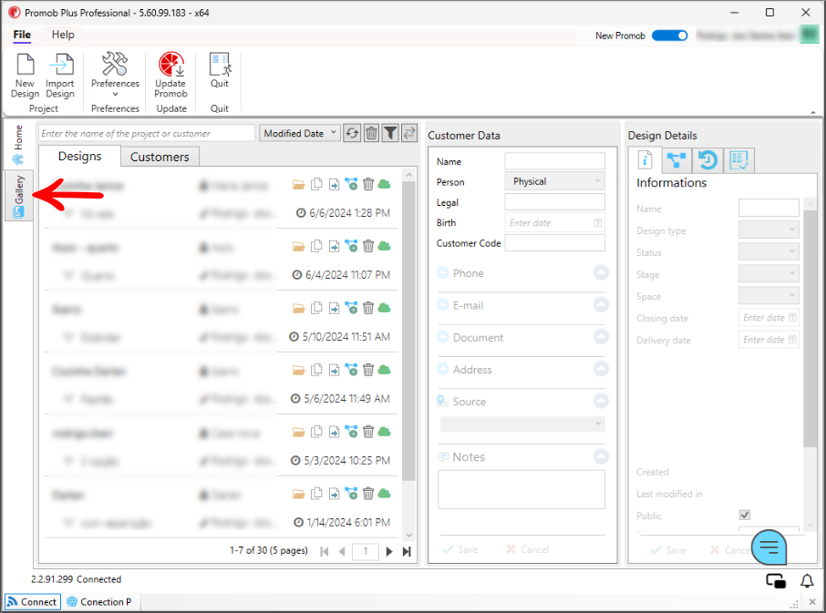Open the Source selection dropdown
Viewport: 826px width, 613px height.
[522, 424]
